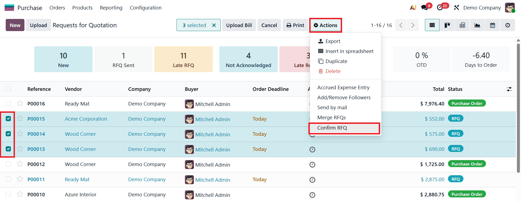521x202 pixels.
Task: Go to previous page of records
Action: point(401,25)
